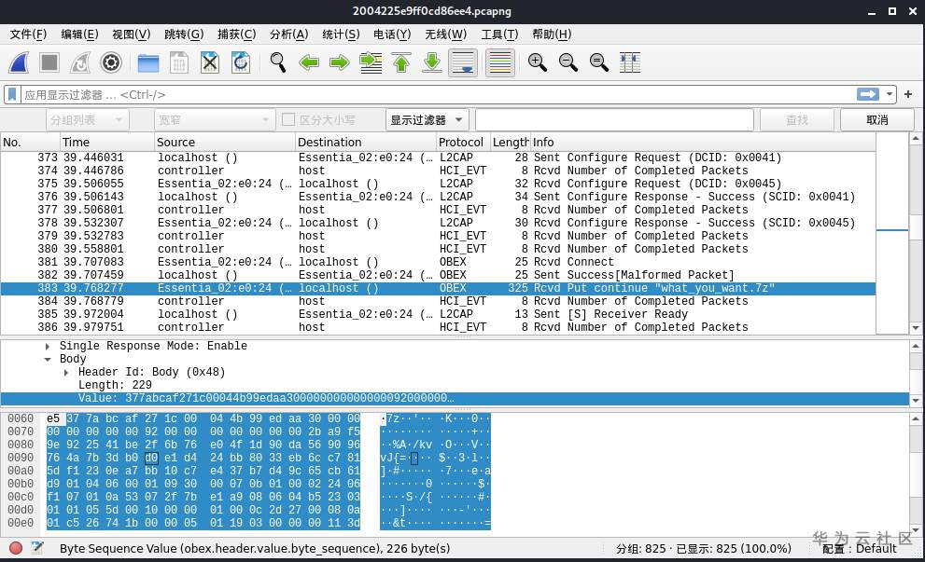The width and height of the screenshot is (925, 562).
Task: Sort packets by the No. column header
Action: [x=30, y=142]
